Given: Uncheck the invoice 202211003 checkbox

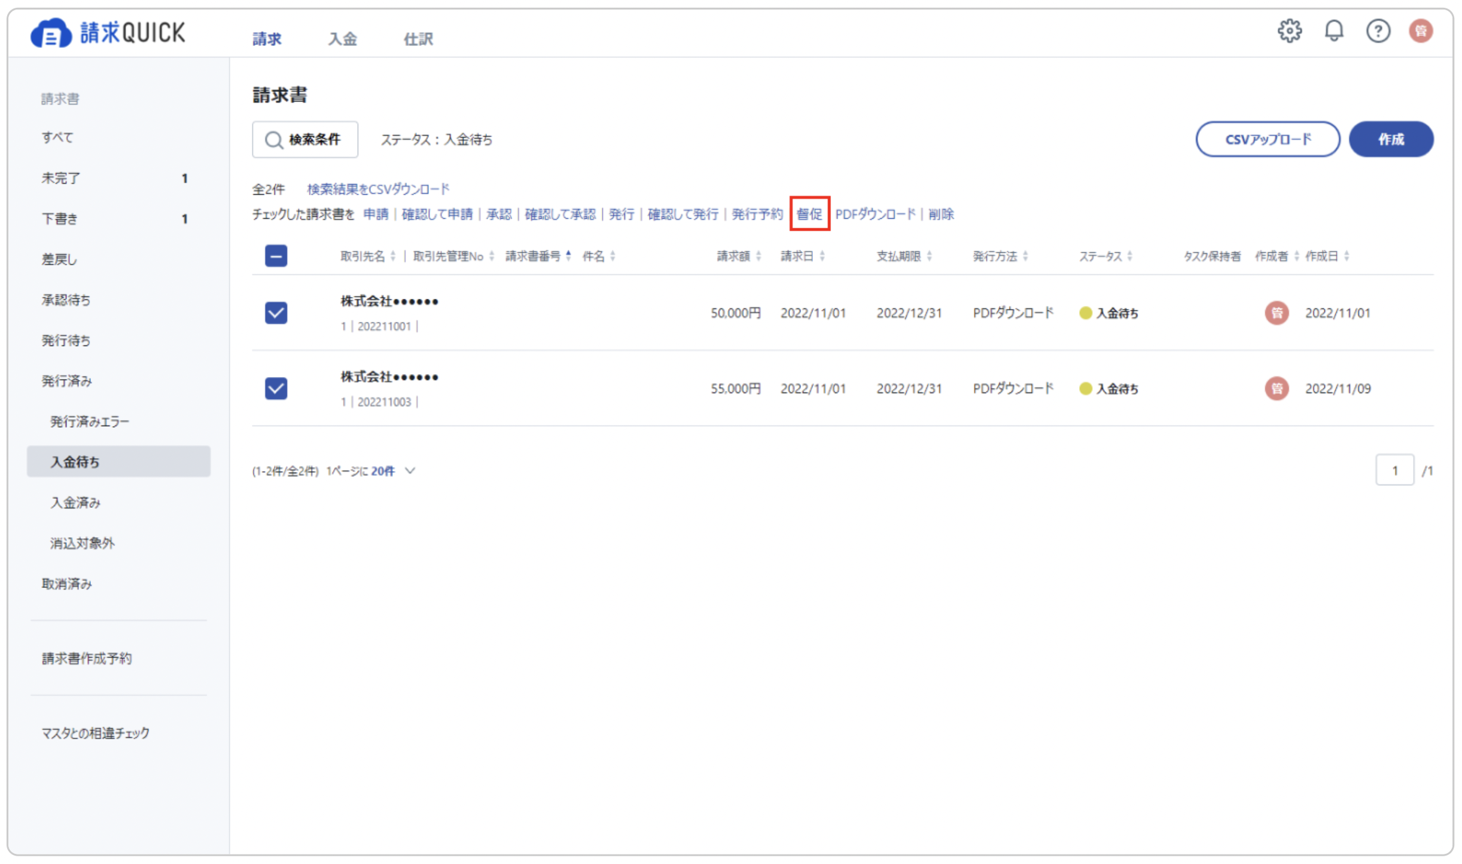Looking at the screenshot, I should (x=276, y=388).
